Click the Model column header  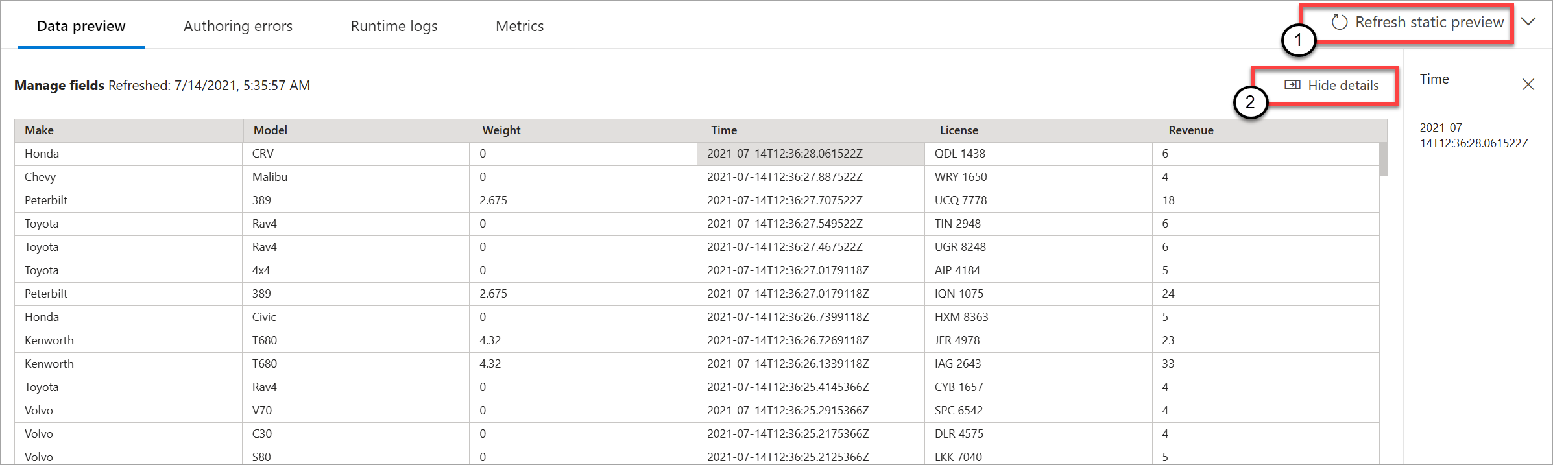click(270, 130)
